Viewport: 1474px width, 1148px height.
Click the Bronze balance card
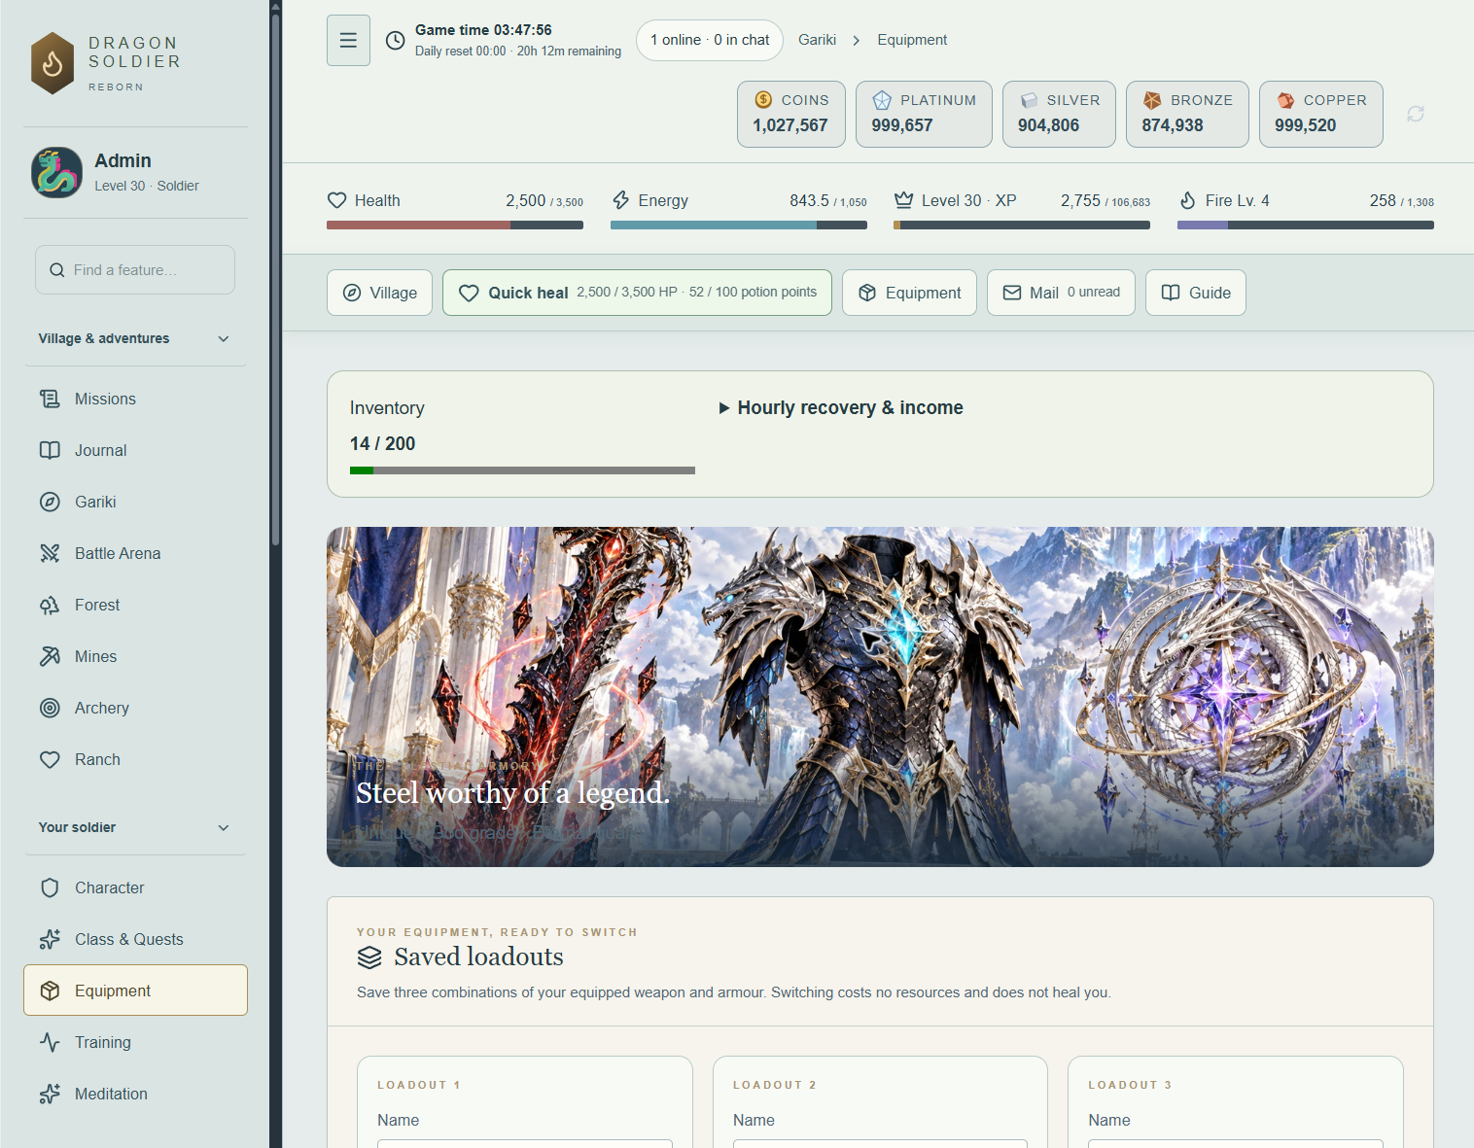(1187, 114)
